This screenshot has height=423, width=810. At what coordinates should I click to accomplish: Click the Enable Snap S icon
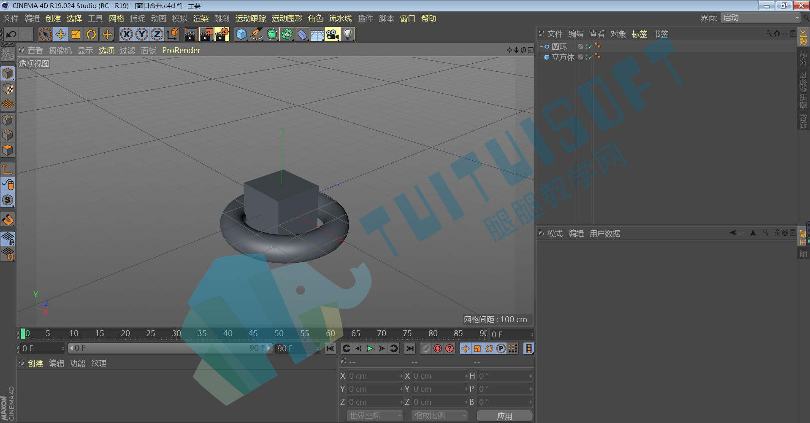click(8, 200)
